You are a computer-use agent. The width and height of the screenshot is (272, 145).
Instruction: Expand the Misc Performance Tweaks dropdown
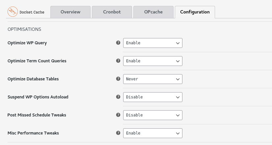[153, 133]
